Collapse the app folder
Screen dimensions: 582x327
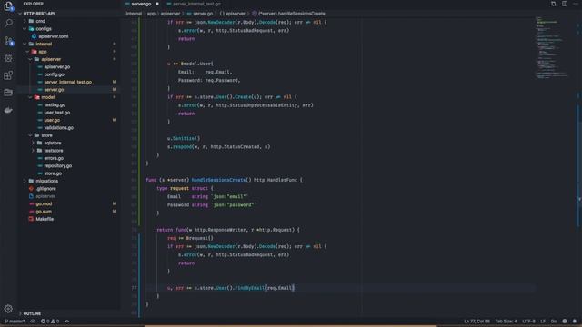pyautogui.click(x=43, y=52)
